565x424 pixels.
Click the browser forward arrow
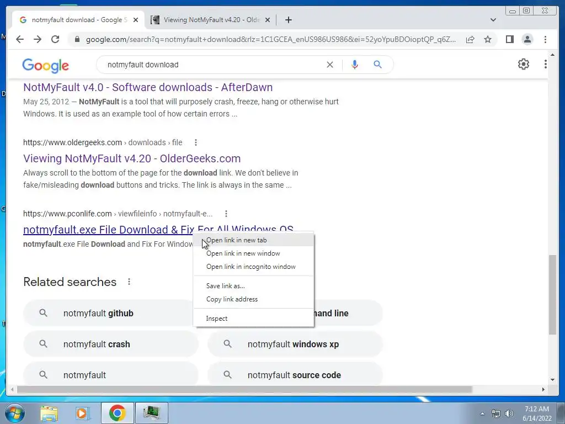coord(38,39)
